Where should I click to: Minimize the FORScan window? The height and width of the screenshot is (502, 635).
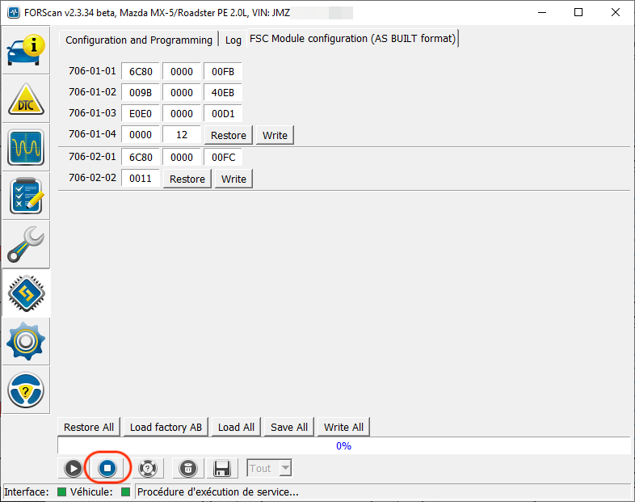click(542, 12)
